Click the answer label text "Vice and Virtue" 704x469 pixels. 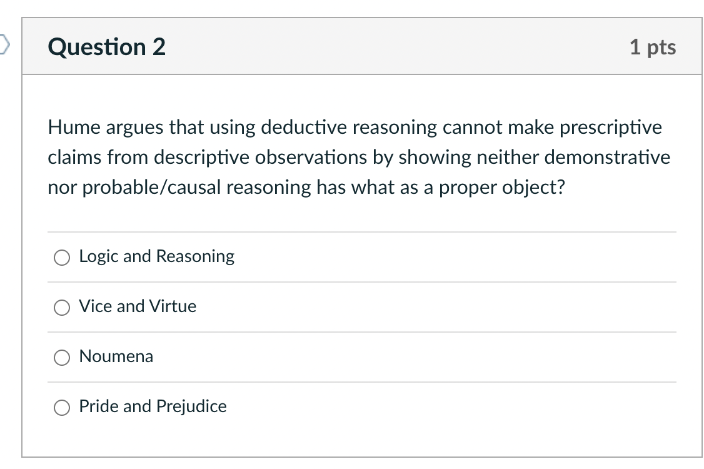click(x=138, y=307)
